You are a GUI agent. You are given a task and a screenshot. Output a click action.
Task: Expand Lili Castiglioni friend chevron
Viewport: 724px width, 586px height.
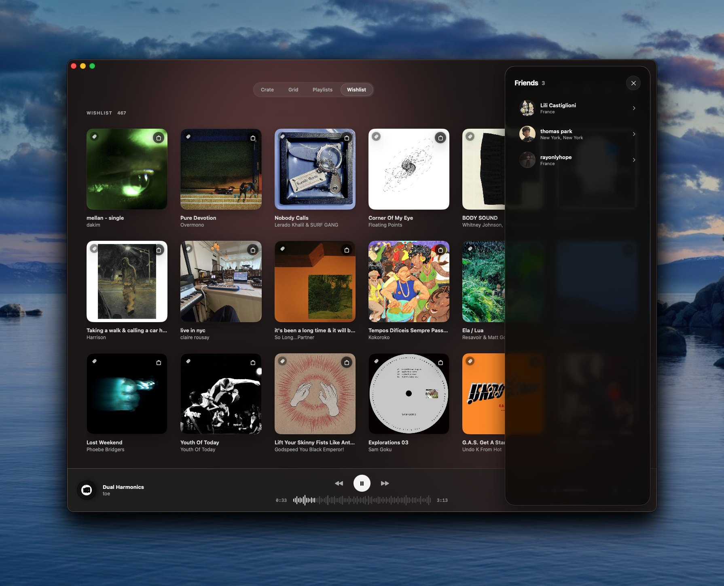(x=634, y=108)
